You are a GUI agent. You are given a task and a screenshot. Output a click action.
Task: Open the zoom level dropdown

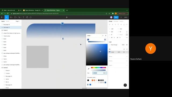126,17
